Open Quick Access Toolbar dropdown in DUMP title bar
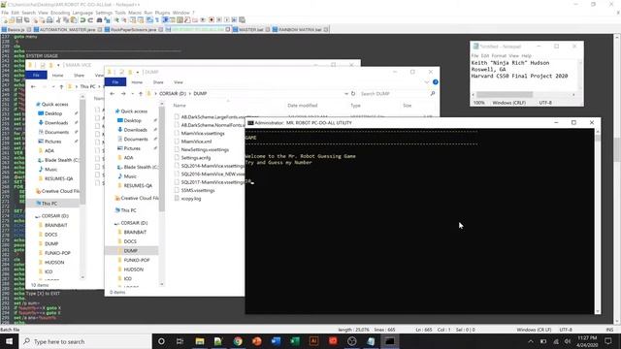Screen dimensions: 621x349 pyautogui.click(x=138, y=72)
